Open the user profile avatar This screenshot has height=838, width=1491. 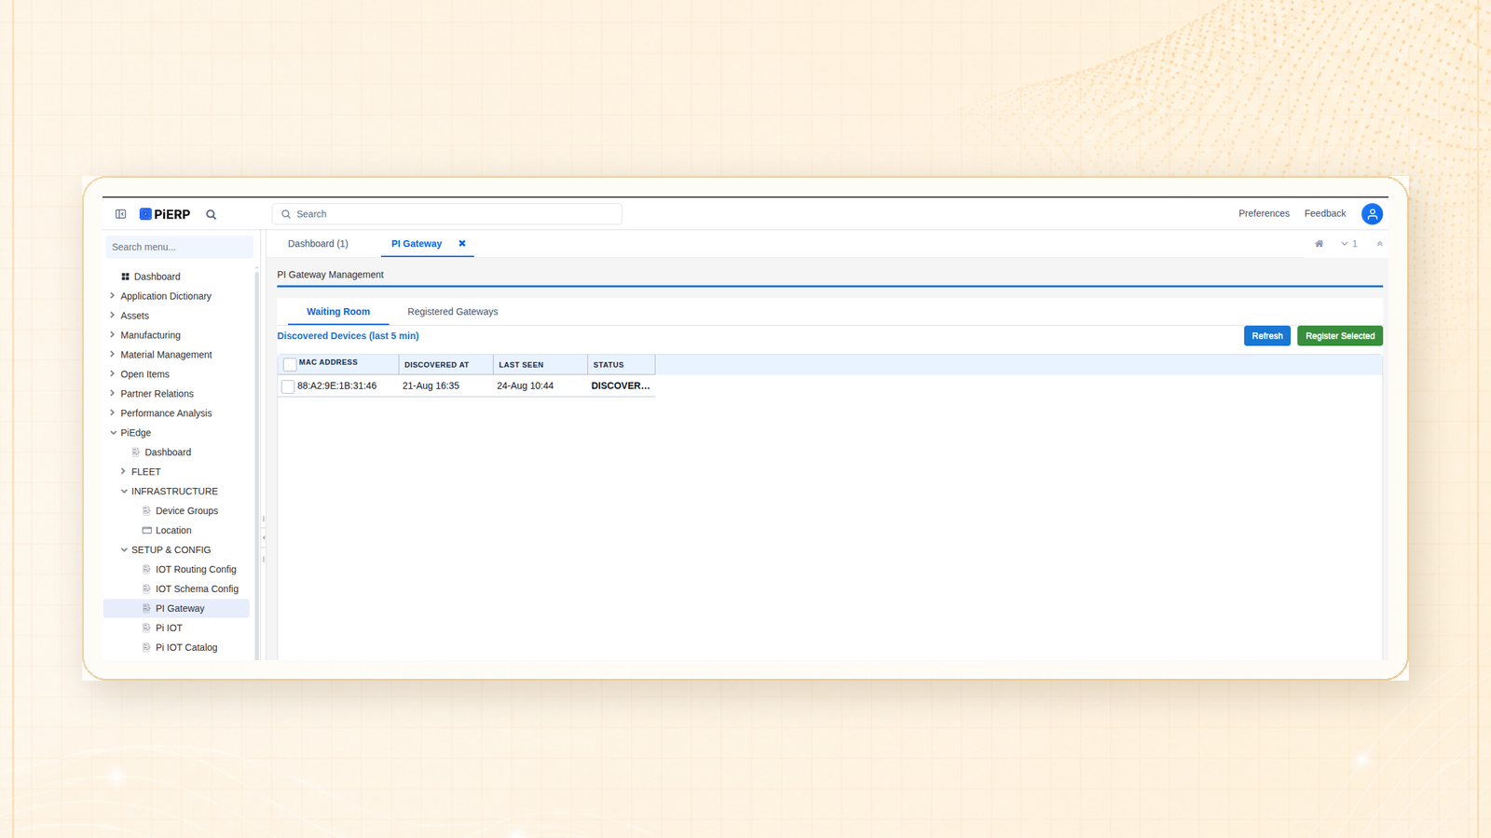pyautogui.click(x=1372, y=214)
